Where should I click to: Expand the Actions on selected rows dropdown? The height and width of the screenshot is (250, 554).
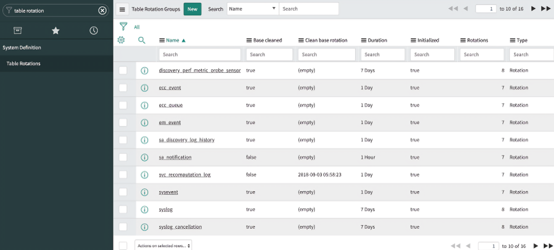pos(163,246)
